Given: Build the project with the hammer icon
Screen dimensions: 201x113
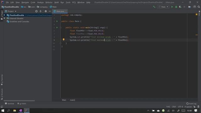Looking at the screenshot, I should 154,7.
